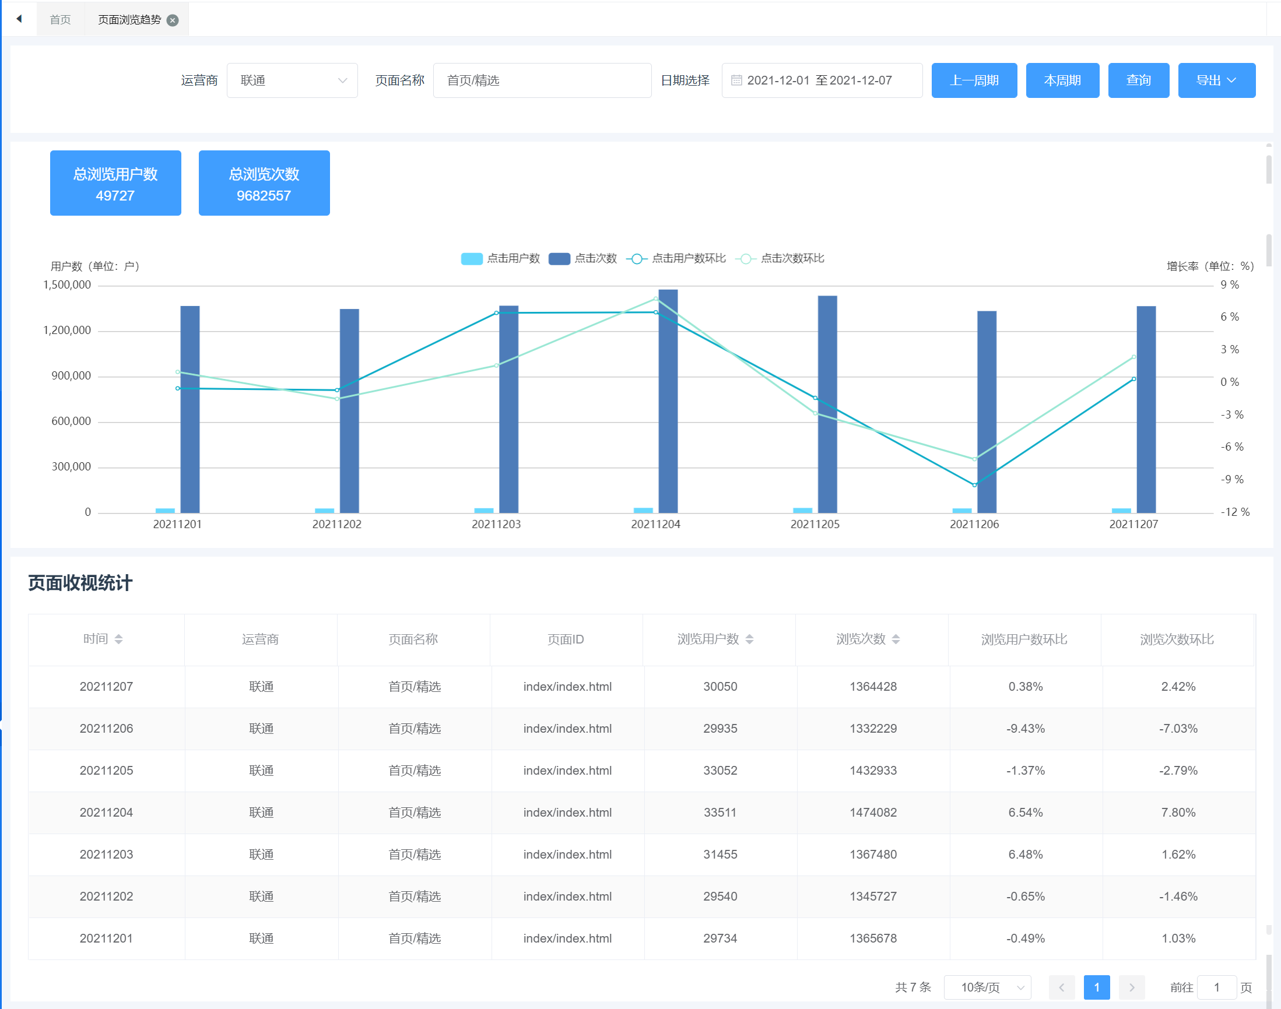This screenshot has height=1009, width=1281.
Task: Close the 页面浏览趋势 tab
Action: 173,20
